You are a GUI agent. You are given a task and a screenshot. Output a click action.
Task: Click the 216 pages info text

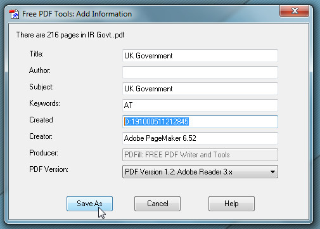[70, 35]
